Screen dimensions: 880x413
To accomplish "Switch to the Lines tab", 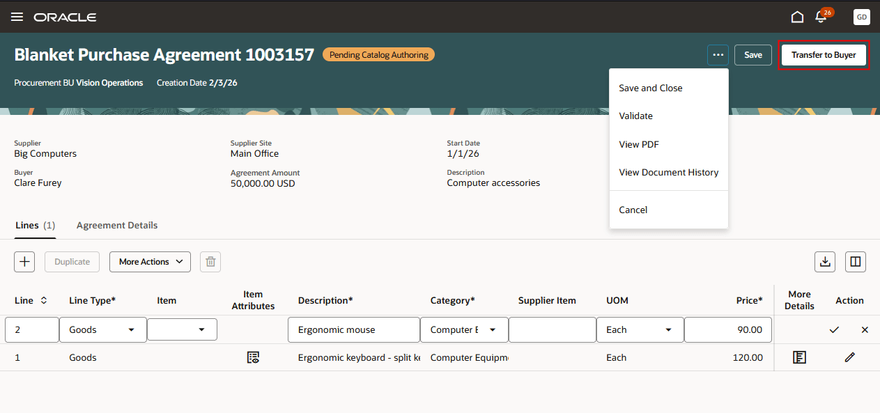I will pos(35,225).
